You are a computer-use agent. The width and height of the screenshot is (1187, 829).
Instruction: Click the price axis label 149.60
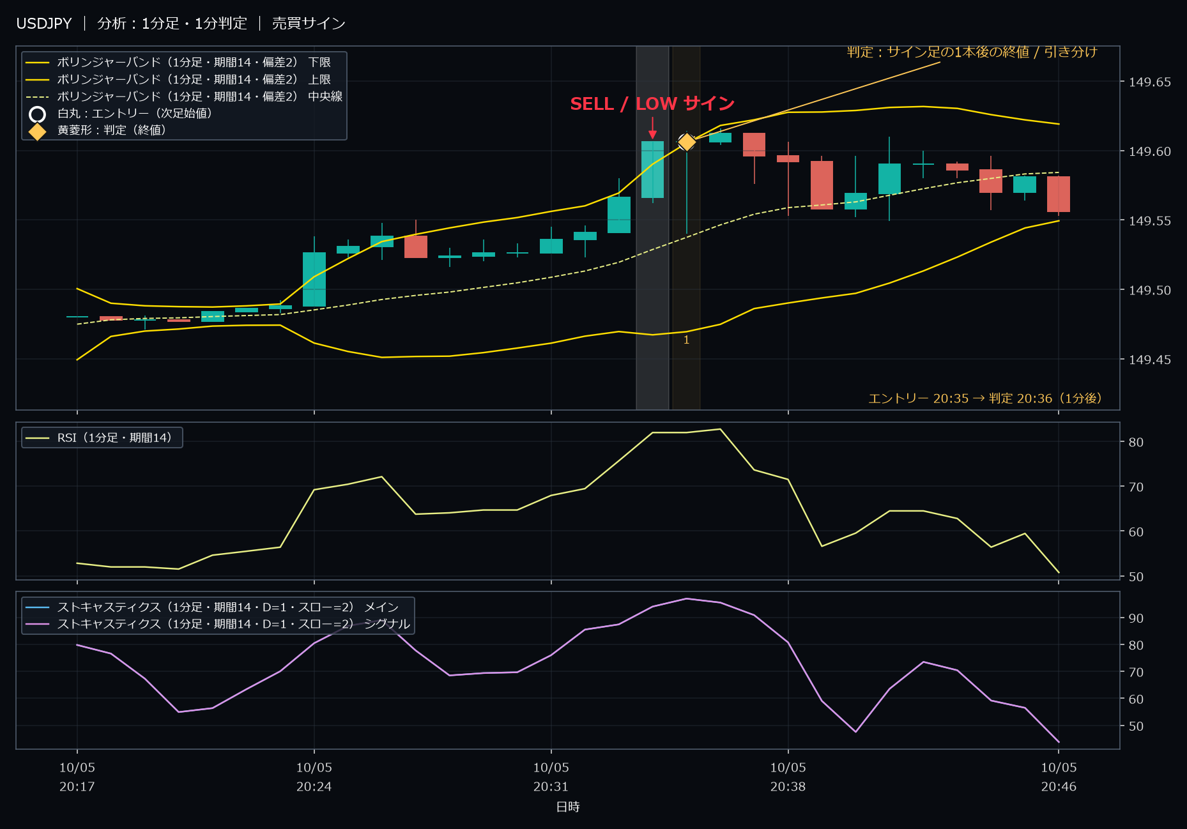(x=1149, y=151)
